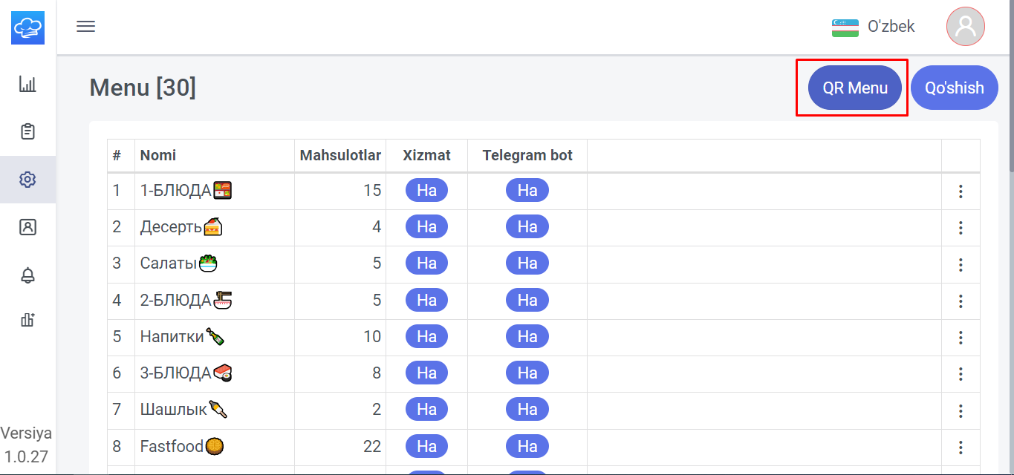Select the Десерть category name

pos(181,227)
